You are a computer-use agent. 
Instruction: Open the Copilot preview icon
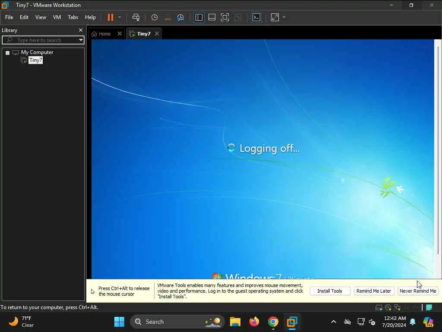[429, 322]
